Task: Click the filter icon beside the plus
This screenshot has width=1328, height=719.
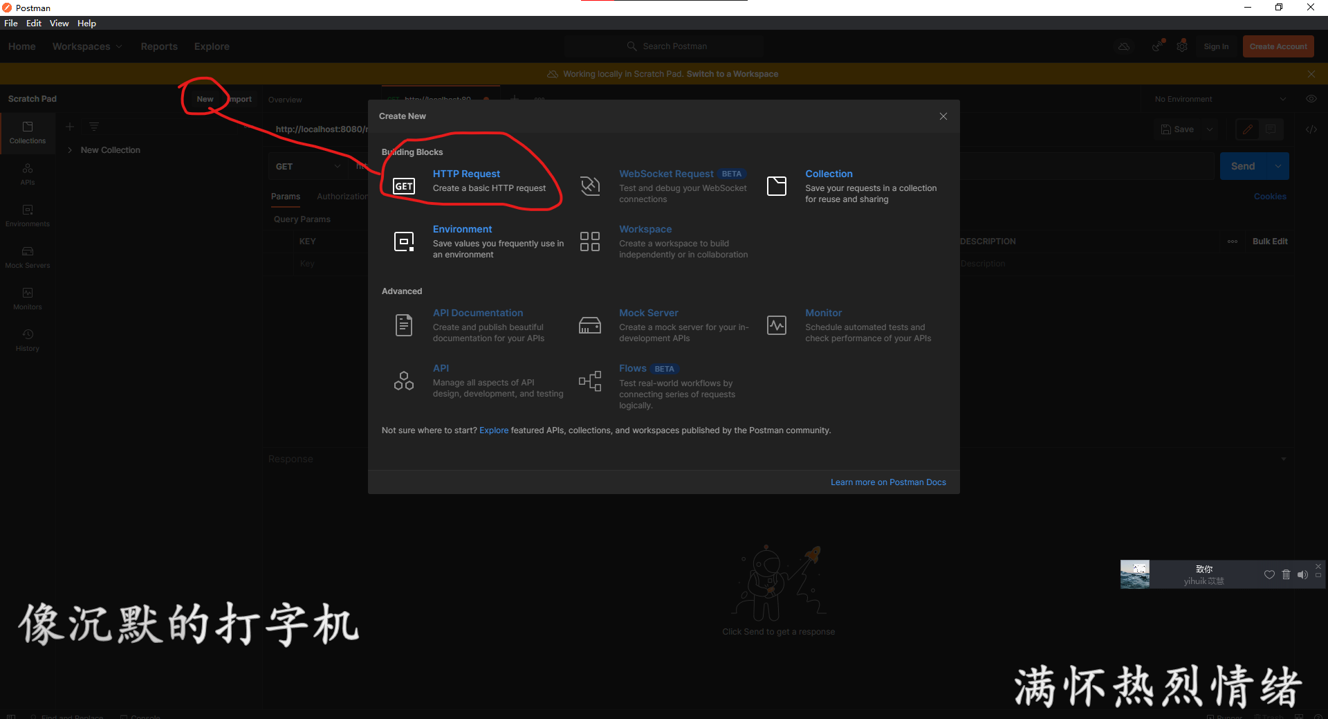Action: pos(94,127)
